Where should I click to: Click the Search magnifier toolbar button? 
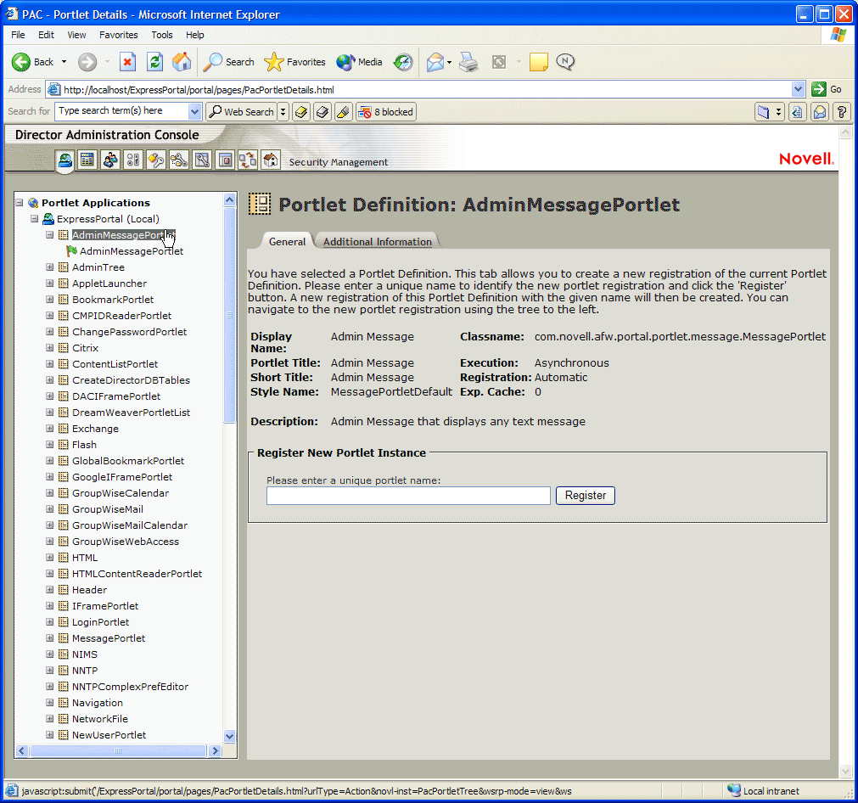click(229, 62)
